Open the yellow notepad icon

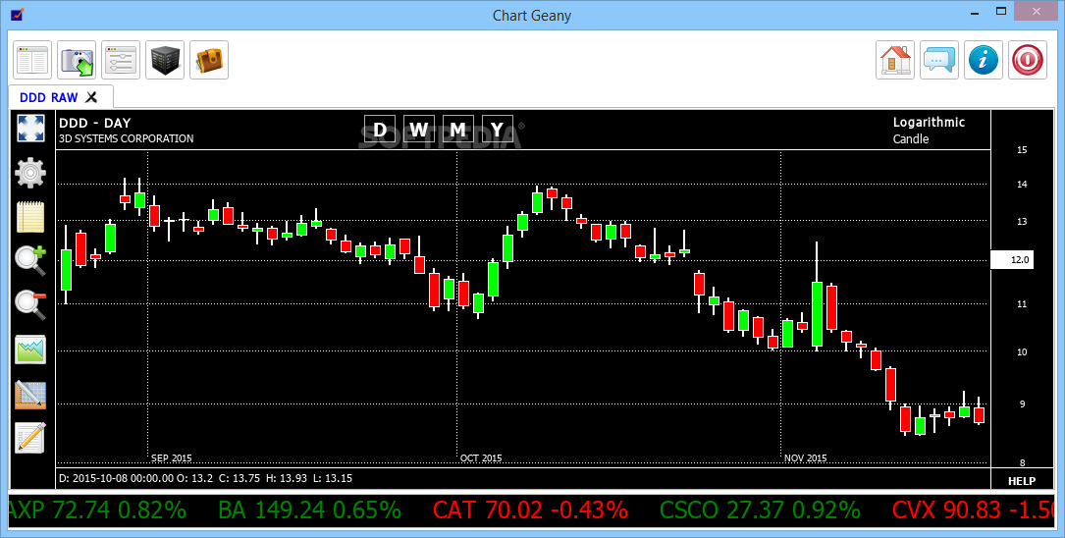30,217
